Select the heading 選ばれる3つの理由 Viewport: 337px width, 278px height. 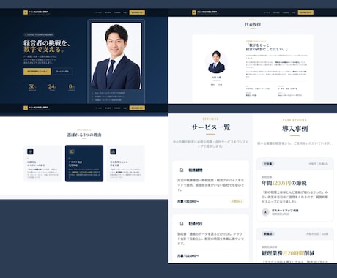point(84,135)
